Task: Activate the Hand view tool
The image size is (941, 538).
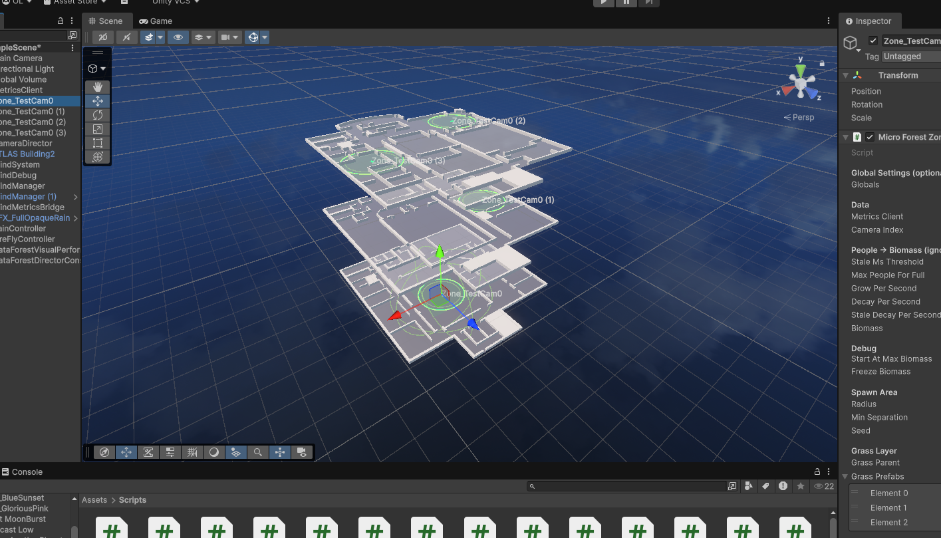Action: coord(97,86)
